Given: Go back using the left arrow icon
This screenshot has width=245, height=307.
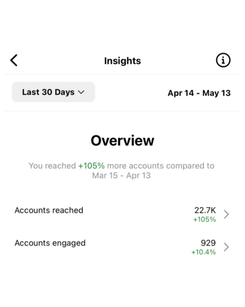Looking at the screenshot, I should coord(14,60).
